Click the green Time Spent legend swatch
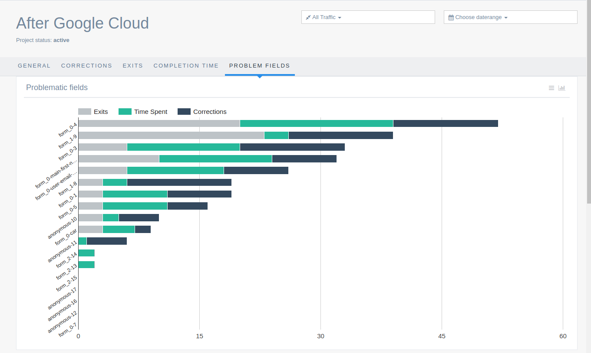 pos(125,112)
